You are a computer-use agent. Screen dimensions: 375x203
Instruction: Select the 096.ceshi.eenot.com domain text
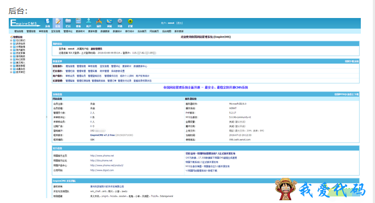240,140
